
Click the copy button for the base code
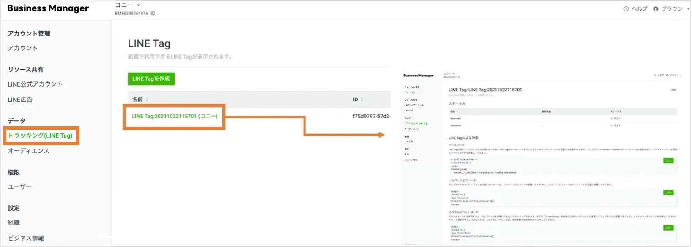tap(668, 161)
